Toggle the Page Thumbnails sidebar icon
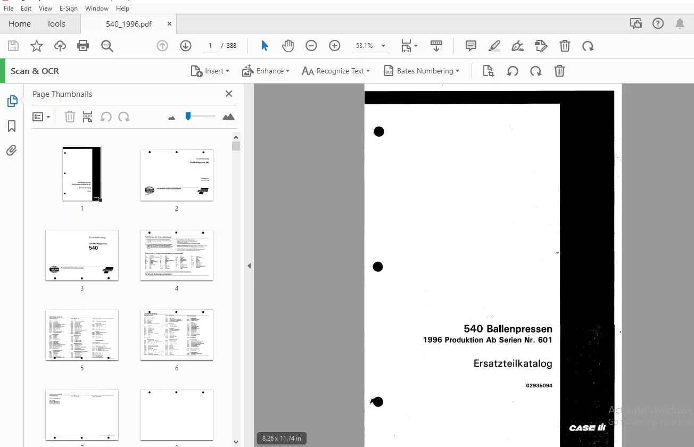Viewport: 694px width, 447px height. pyautogui.click(x=12, y=101)
